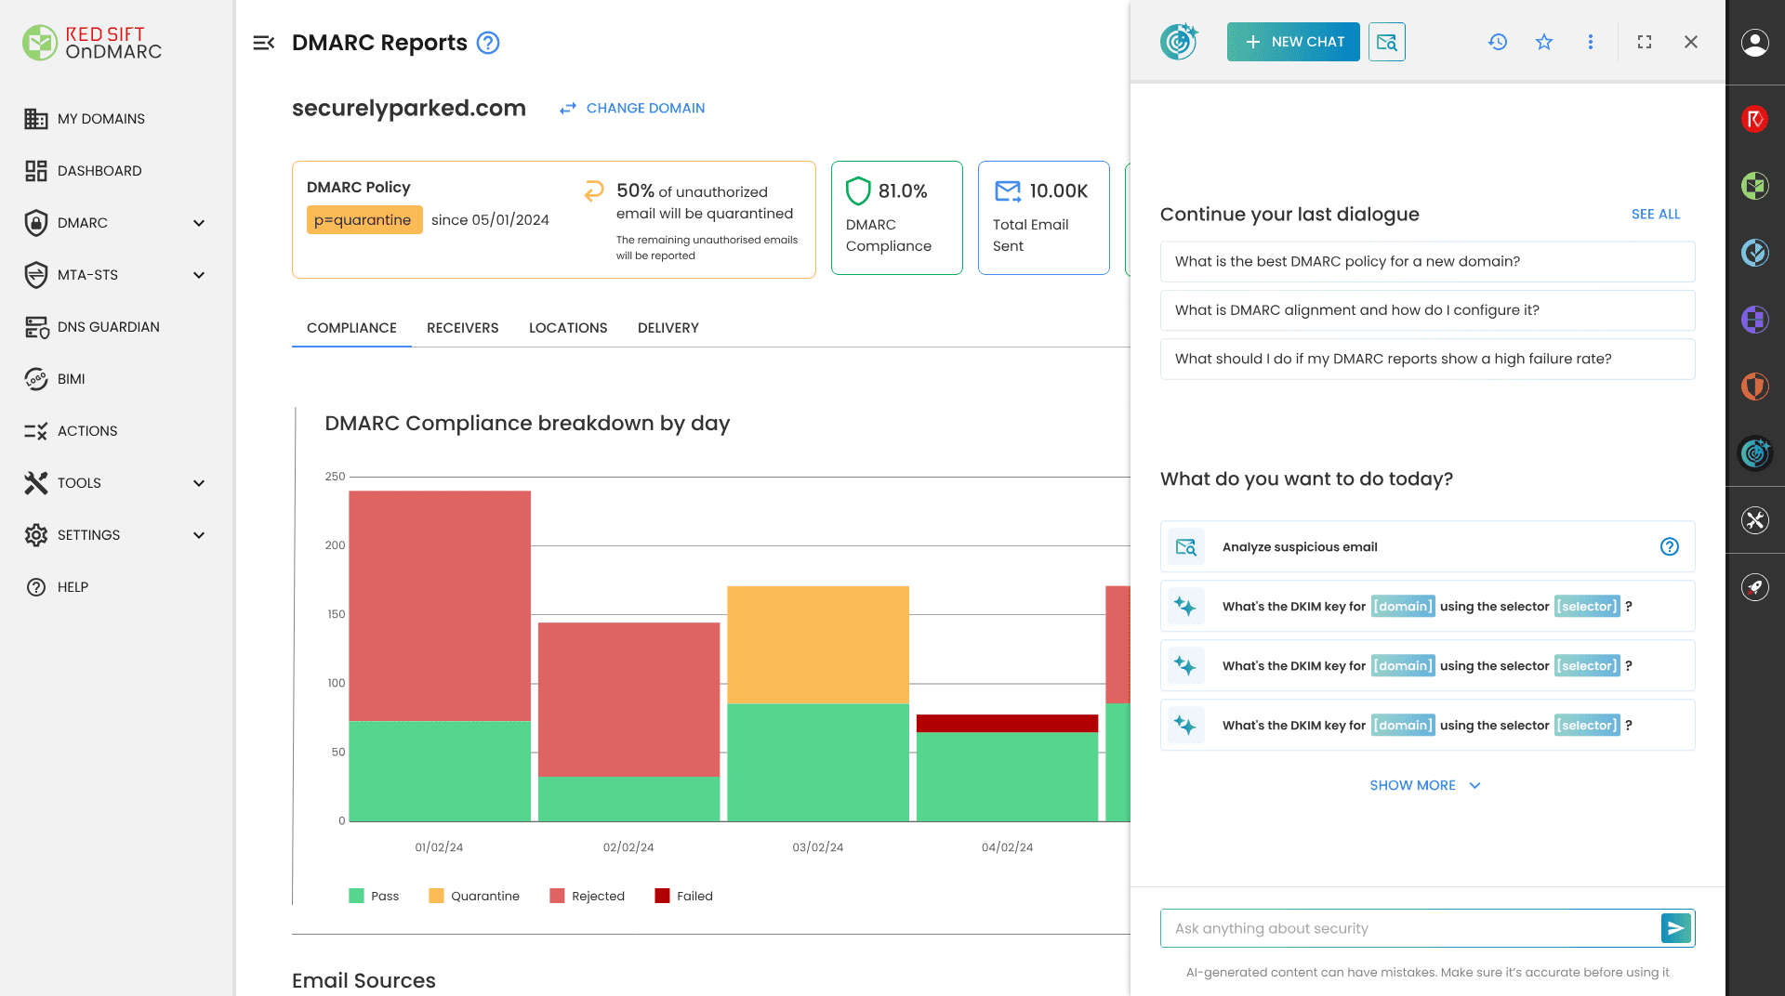The image size is (1785, 996).
Task: Open DMARC Reports help icon
Action: 488,43
